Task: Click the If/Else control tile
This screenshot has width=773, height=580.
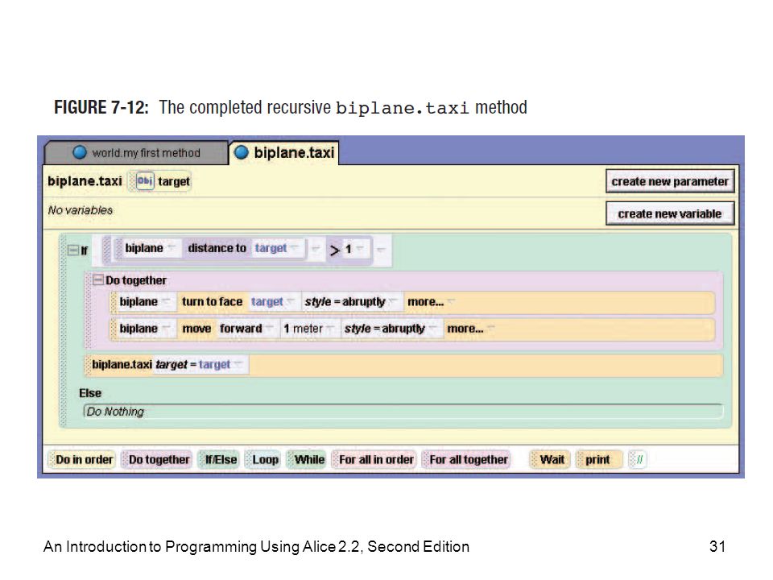Action: pos(218,460)
